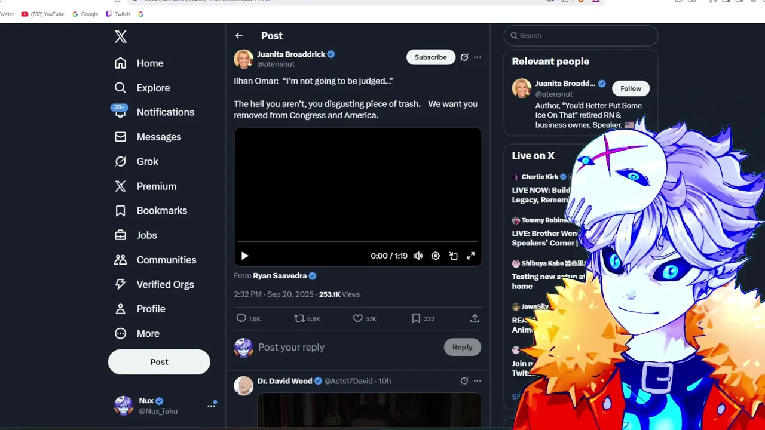Viewport: 765px width, 430px height.
Task: Play the video
Action: tap(244, 256)
